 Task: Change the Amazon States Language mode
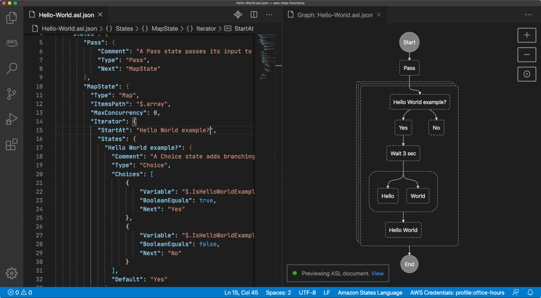coord(370,293)
